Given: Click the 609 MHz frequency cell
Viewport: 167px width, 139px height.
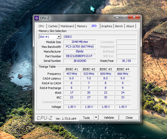Looking at the screenshot, I should coord(106,74).
